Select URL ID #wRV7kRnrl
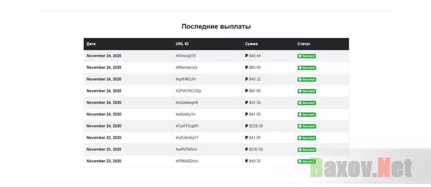Viewport: 431px width, 187px height. click(186, 149)
